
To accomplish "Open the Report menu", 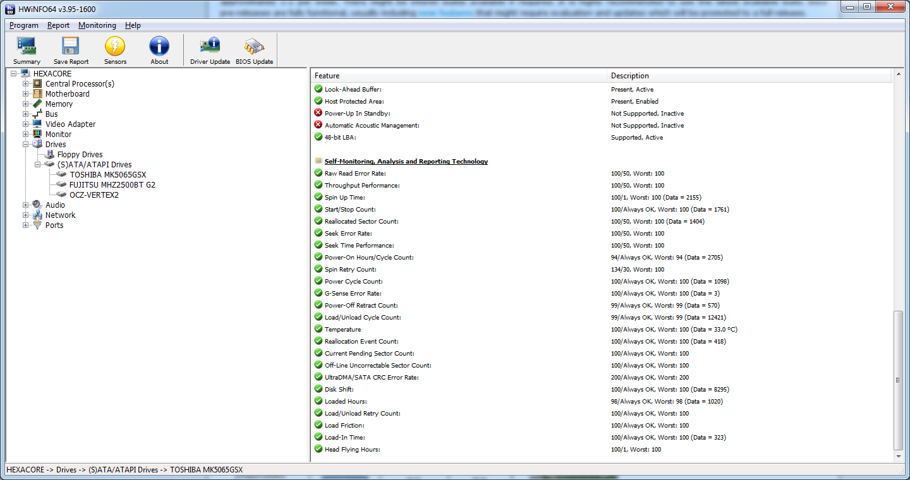I will click(x=59, y=25).
